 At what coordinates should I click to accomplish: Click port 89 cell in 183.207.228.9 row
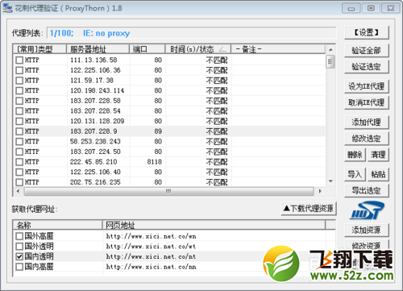(158, 131)
